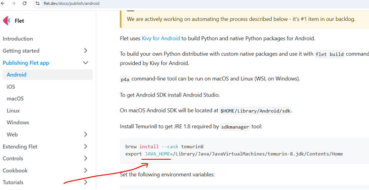Expand the Getting started section
369x190 pixels.
(x=85, y=51)
